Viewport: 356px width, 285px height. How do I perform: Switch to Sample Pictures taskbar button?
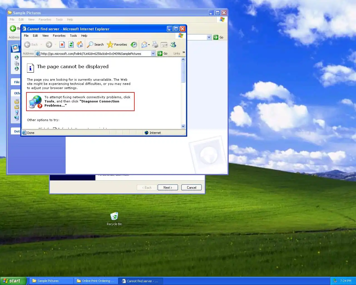coord(51,281)
